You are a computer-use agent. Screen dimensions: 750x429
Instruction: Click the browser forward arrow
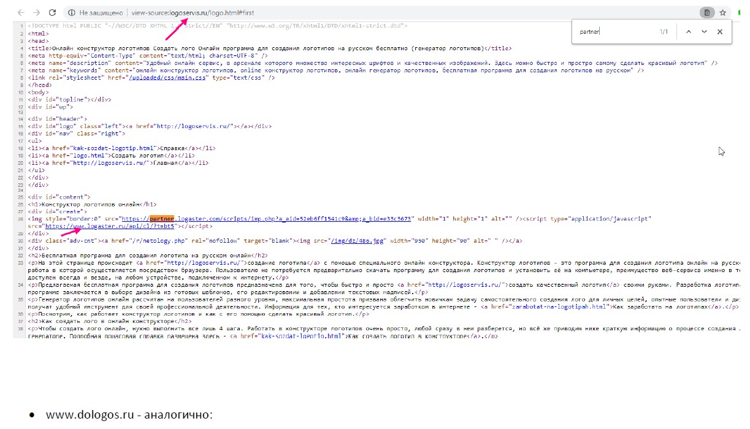coord(37,12)
